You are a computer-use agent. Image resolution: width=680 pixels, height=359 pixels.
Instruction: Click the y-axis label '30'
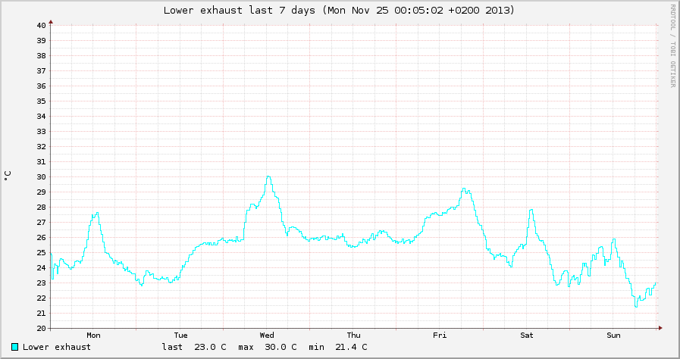pos(41,176)
